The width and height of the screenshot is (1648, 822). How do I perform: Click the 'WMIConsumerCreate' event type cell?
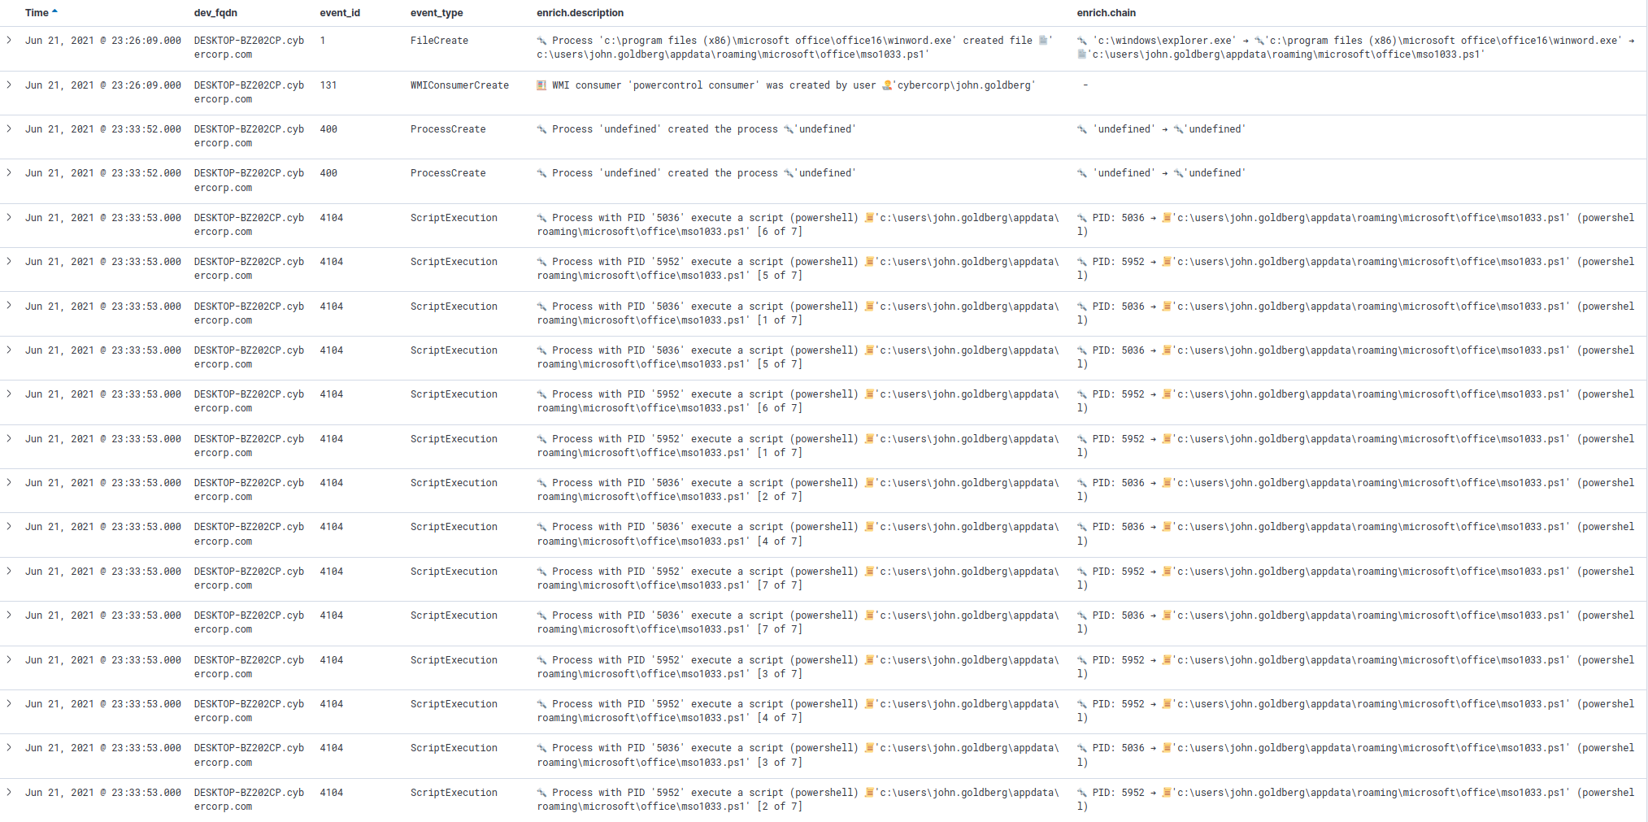coord(459,85)
